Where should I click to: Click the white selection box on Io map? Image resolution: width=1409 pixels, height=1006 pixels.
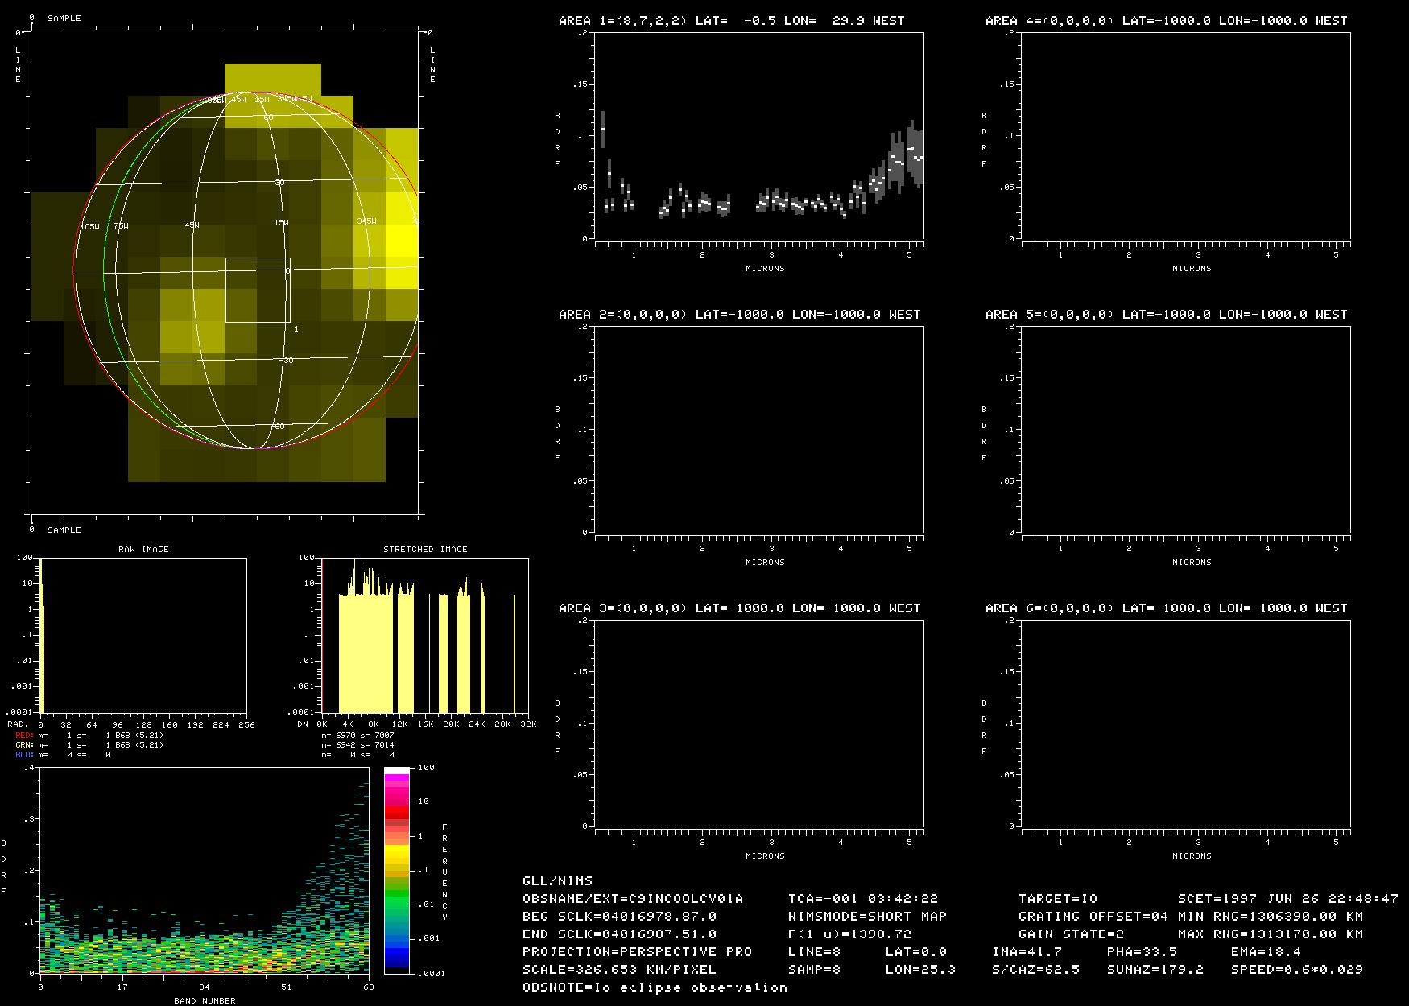(x=258, y=290)
